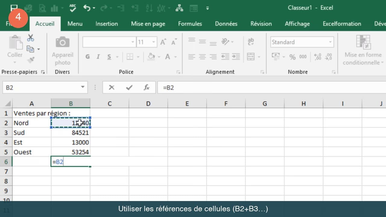Click the Mise en forme conditionnelle icon

pyautogui.click(x=363, y=42)
